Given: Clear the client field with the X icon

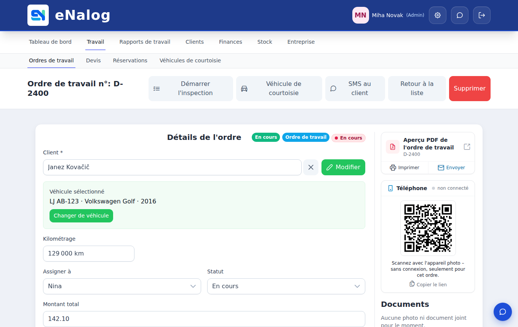Looking at the screenshot, I should point(311,167).
